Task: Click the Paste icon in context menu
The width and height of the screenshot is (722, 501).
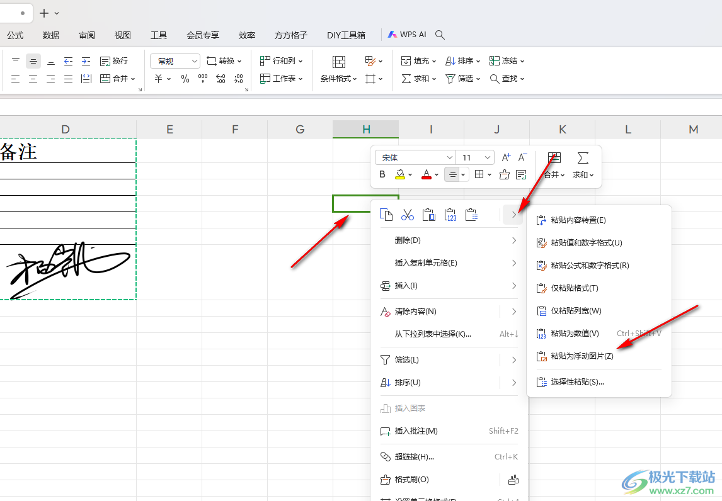Action: (x=428, y=215)
